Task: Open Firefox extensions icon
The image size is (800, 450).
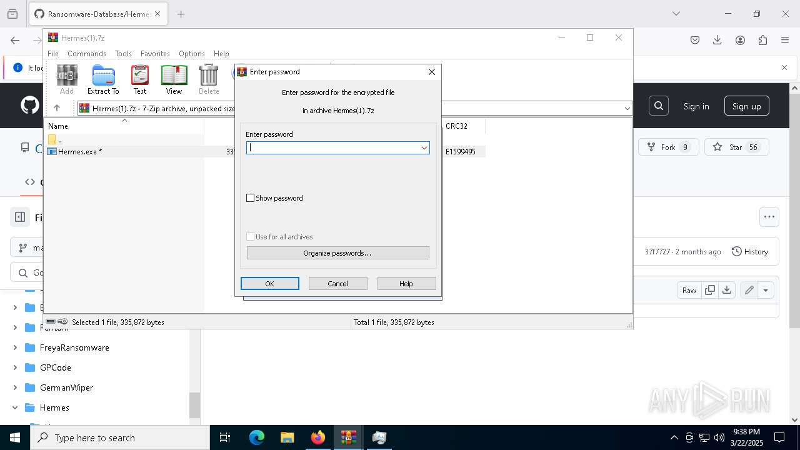Action: (762, 40)
